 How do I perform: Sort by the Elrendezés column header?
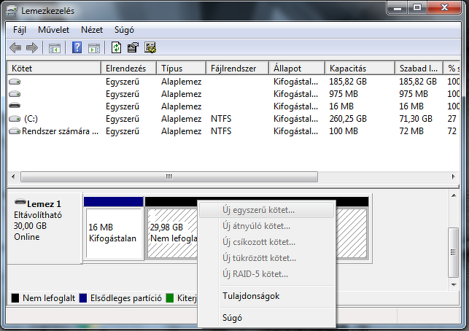129,69
